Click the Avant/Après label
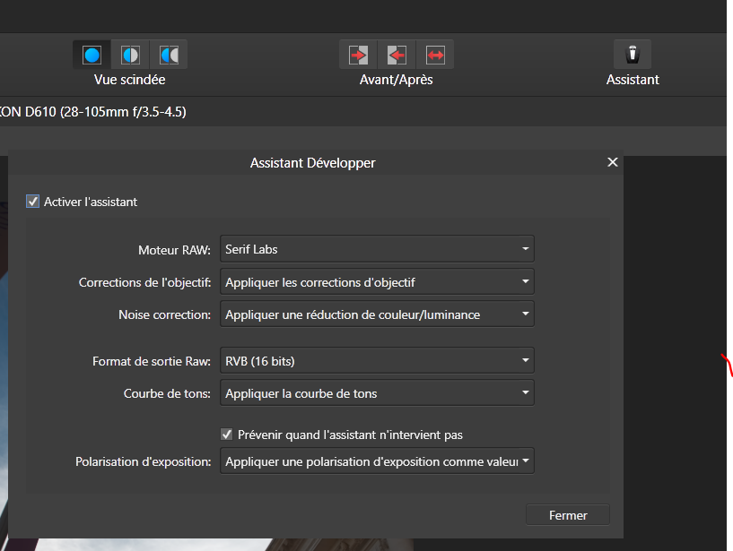The width and height of the screenshot is (733, 551). [x=396, y=80]
